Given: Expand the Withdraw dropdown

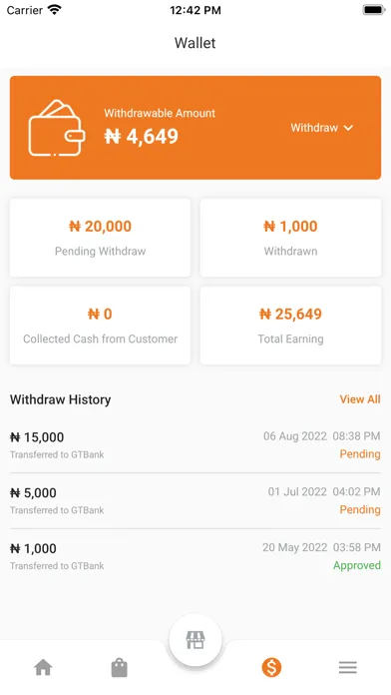Looking at the screenshot, I should click(322, 128).
